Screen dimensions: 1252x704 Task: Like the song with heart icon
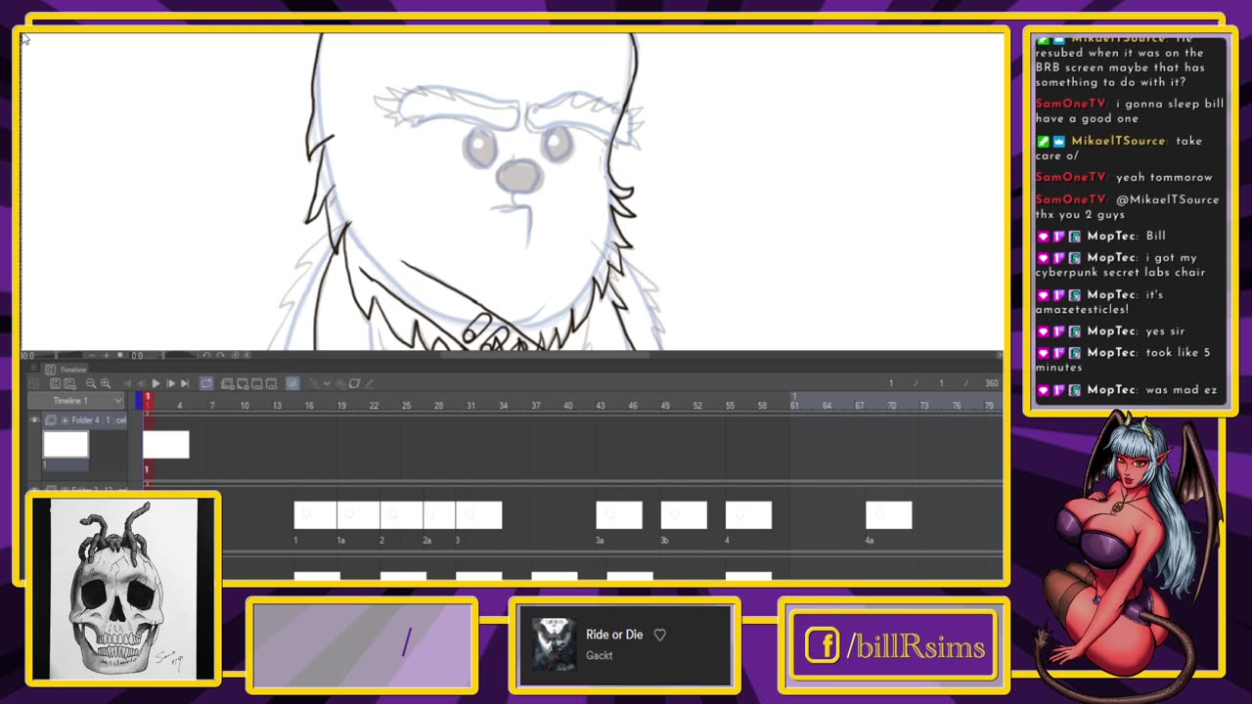click(x=660, y=635)
